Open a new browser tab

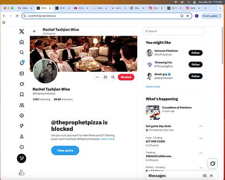pyautogui.click(x=206, y=8)
